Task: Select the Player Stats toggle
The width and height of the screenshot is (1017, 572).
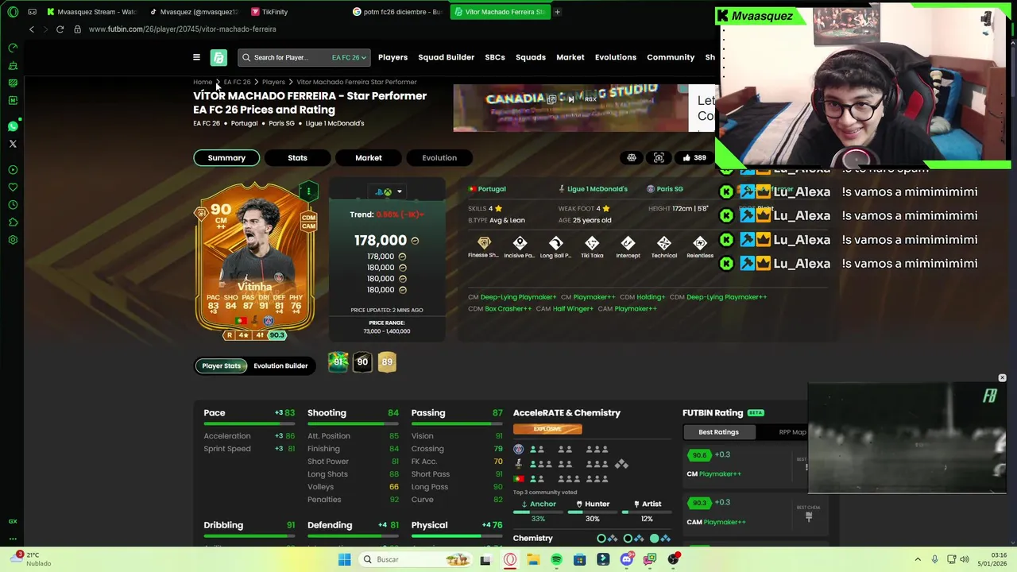Action: pos(221,365)
